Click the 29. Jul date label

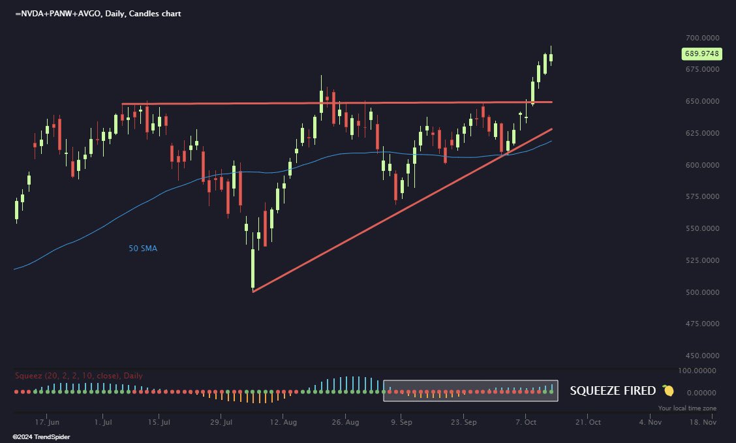(221, 422)
